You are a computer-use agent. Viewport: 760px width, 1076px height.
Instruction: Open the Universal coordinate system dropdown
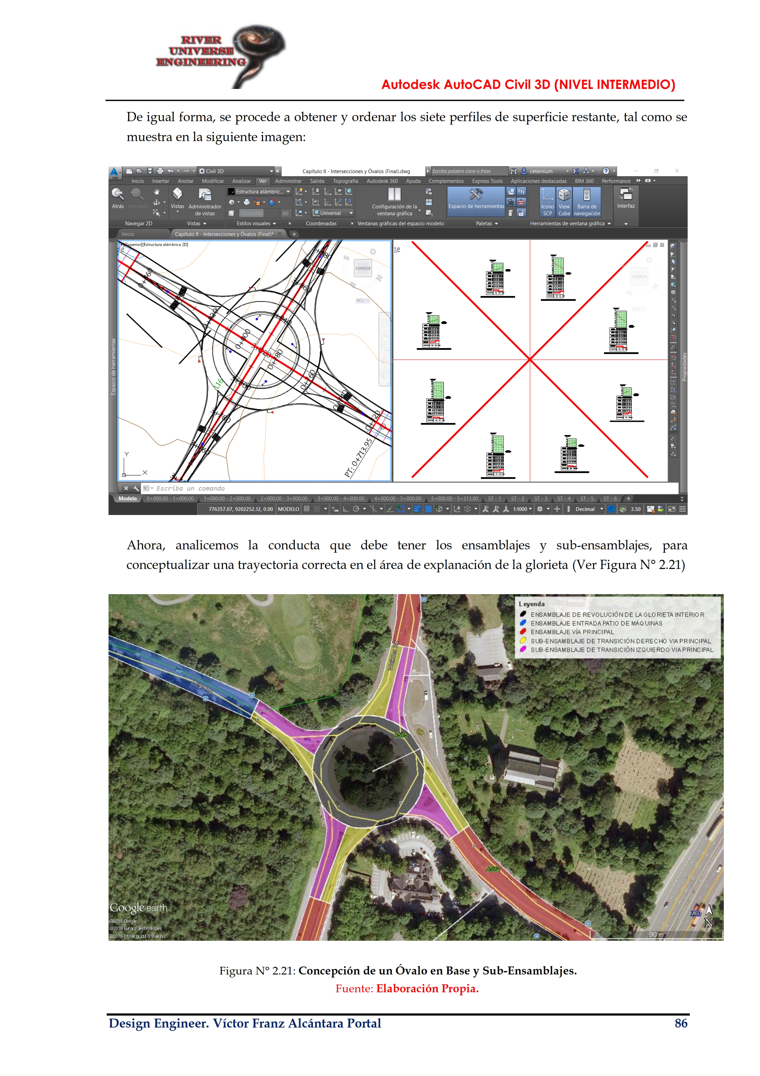tap(333, 213)
